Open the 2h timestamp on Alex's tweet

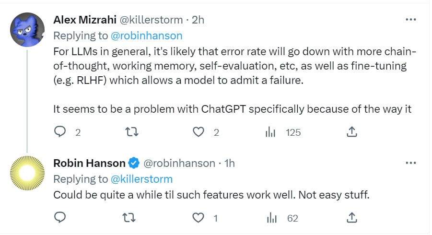[x=198, y=20]
